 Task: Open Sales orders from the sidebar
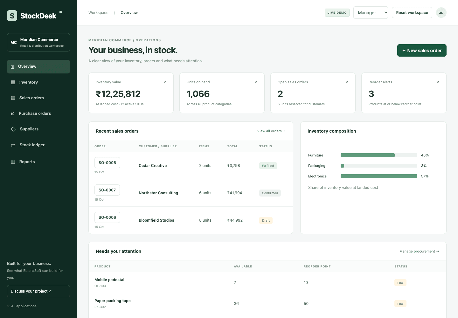pyautogui.click(x=38, y=98)
